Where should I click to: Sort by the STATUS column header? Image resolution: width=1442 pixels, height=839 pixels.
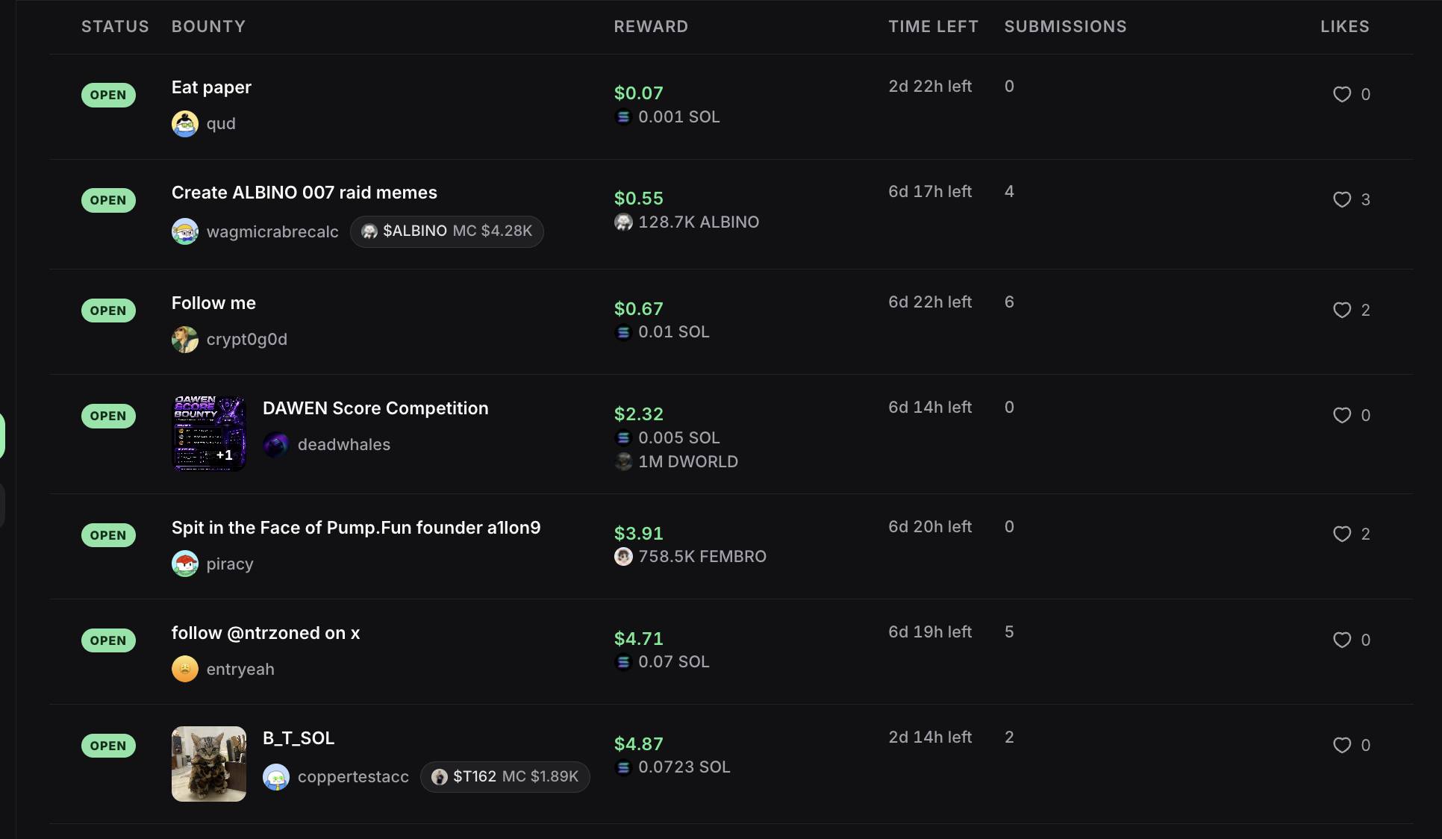coord(115,27)
